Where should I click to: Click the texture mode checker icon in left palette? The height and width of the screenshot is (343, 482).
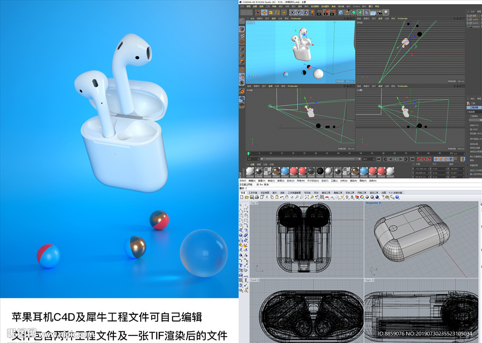(x=242, y=36)
